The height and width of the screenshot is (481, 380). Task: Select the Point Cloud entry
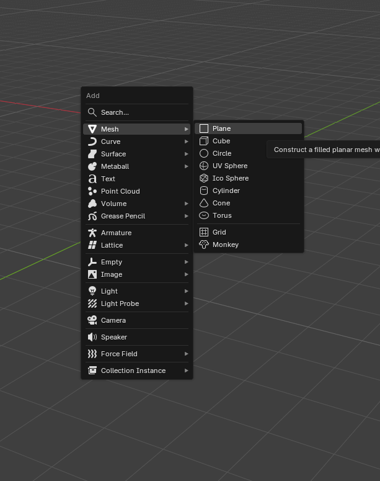tap(137, 191)
